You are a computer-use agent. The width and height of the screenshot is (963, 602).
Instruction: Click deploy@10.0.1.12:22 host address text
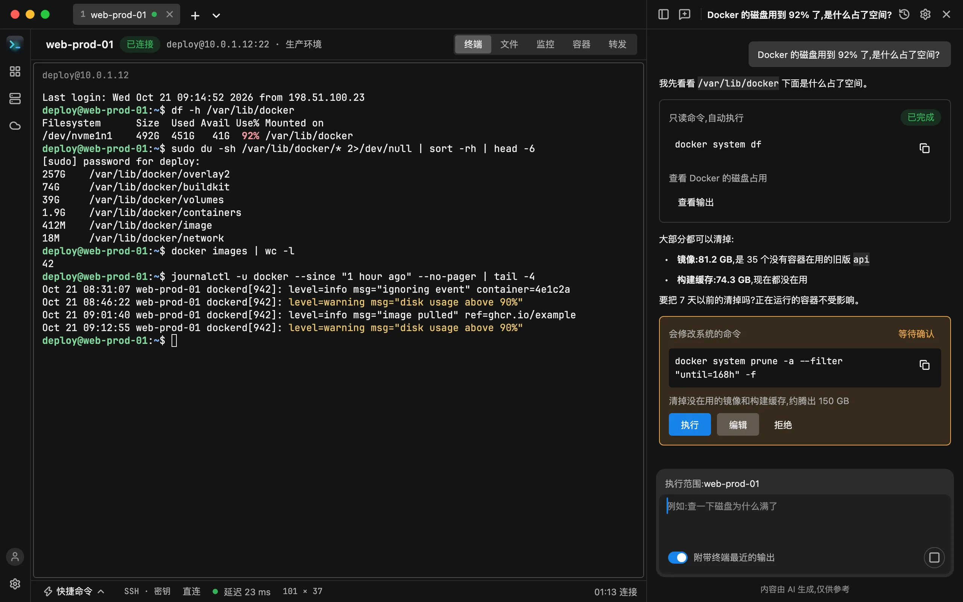[x=218, y=44]
